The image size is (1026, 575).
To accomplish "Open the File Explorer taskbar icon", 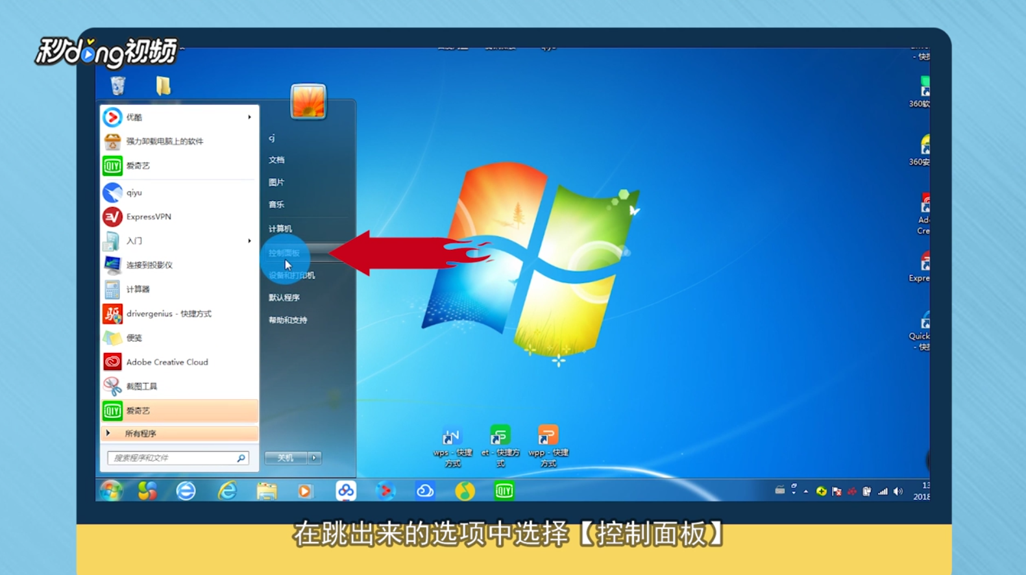I will point(267,491).
